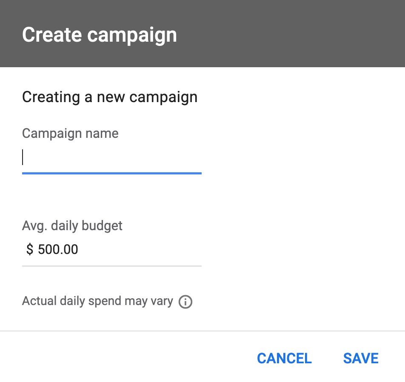
Task: Click the divider line above the buttons
Action: click(202, 331)
